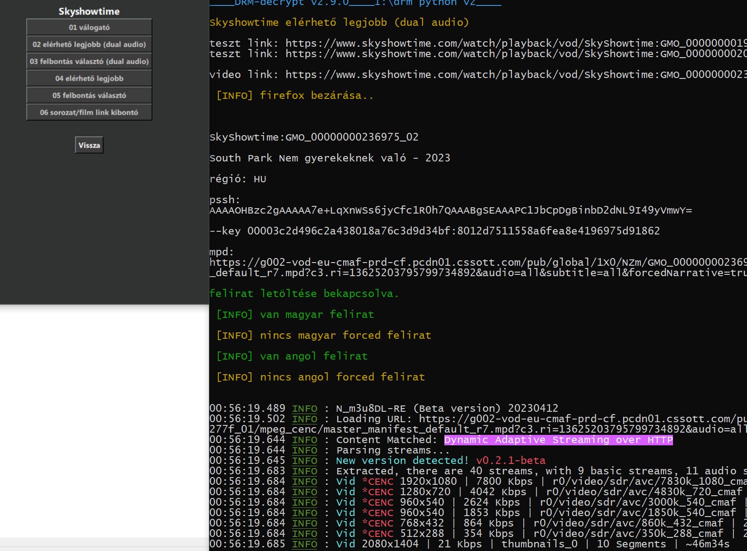The image size is (747, 551).
Task: Select the 512x288 354 Kbps stream row
Action: [478, 534]
